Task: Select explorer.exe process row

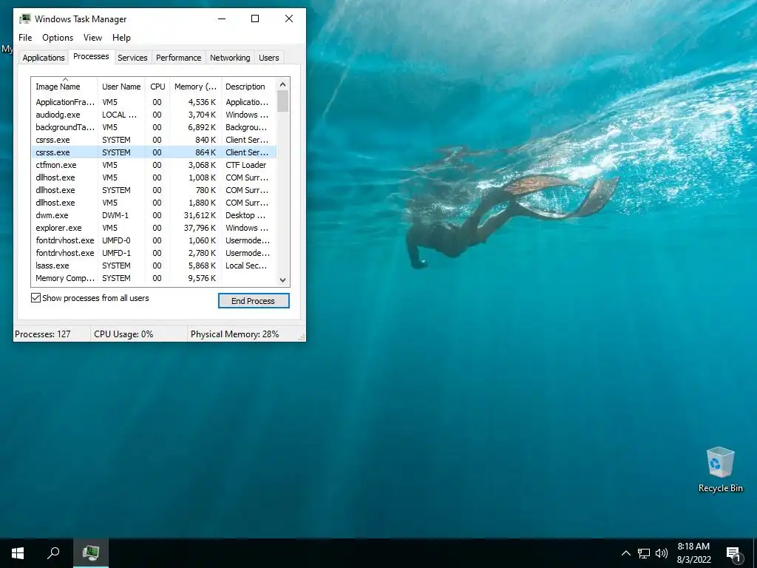Action: [154, 228]
